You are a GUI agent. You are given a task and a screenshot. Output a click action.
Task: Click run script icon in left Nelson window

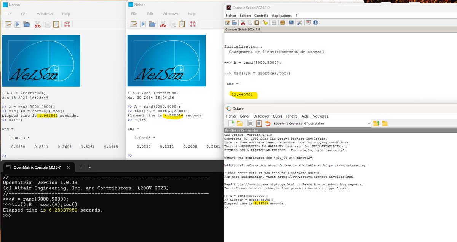[17, 24]
